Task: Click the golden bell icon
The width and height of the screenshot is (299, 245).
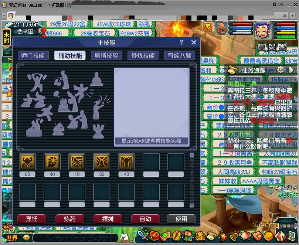Action: [x=234, y=237]
